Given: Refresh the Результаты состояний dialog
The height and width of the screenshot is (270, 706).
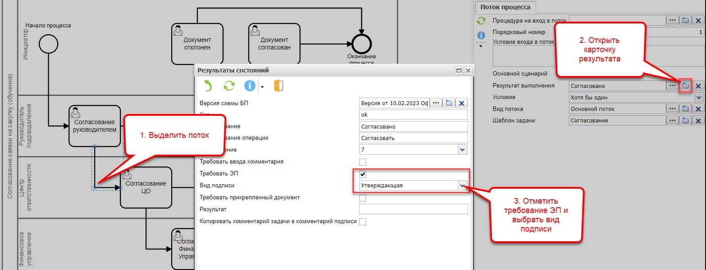Looking at the screenshot, I should pyautogui.click(x=229, y=86).
